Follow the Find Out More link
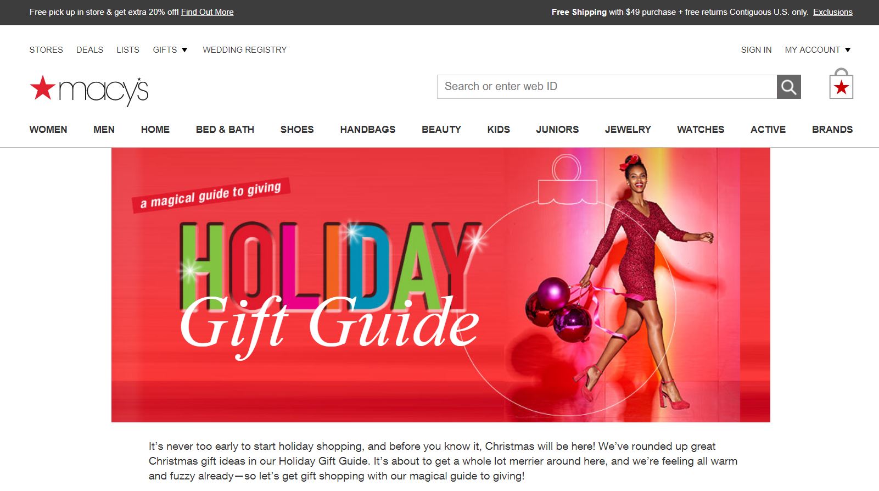This screenshot has height=491, width=879. coord(208,12)
